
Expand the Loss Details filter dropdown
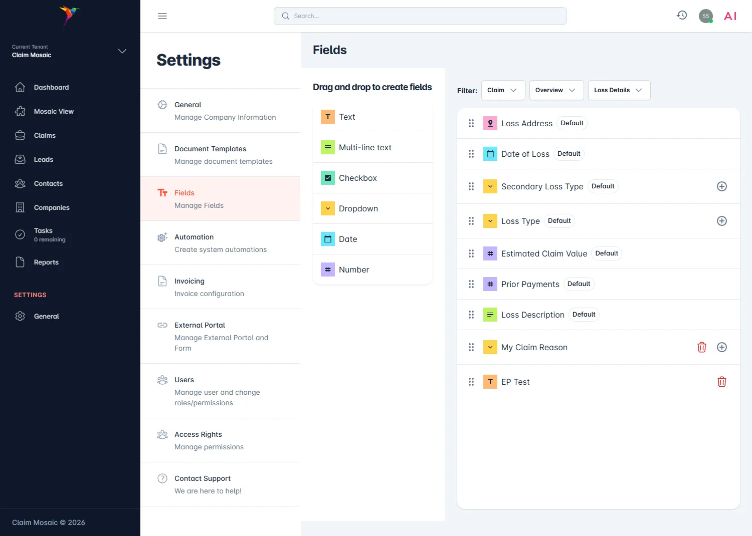pyautogui.click(x=619, y=90)
